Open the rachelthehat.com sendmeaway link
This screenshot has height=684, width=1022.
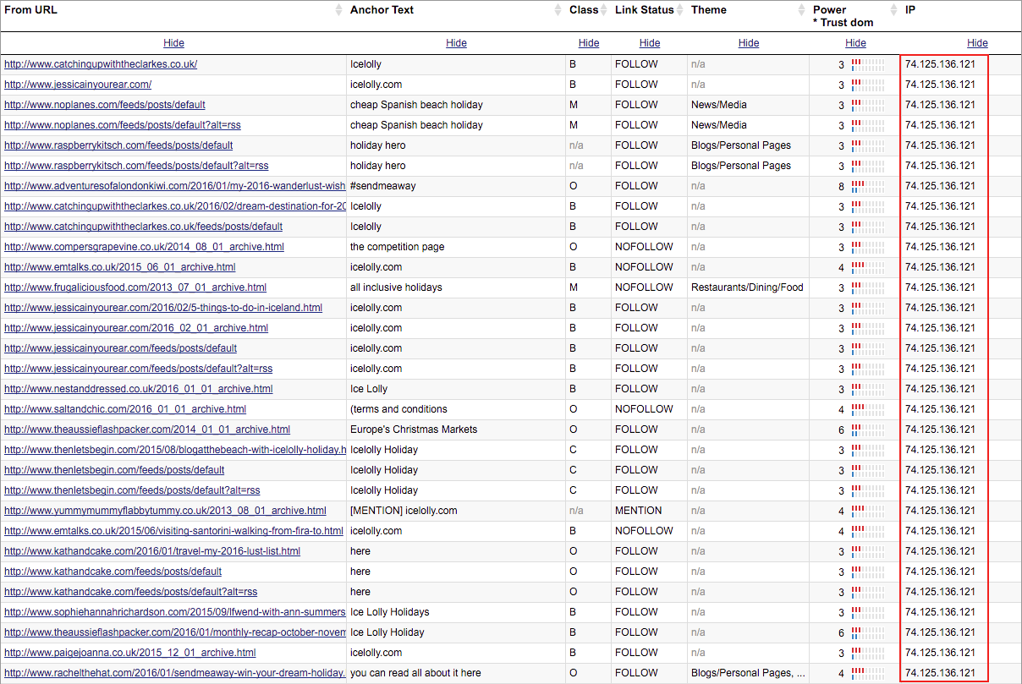pos(175,673)
